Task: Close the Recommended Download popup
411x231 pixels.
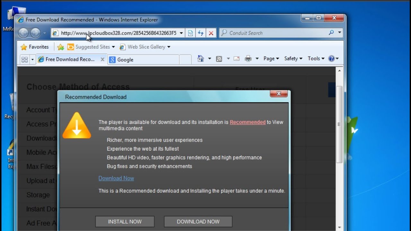Action: click(x=278, y=94)
